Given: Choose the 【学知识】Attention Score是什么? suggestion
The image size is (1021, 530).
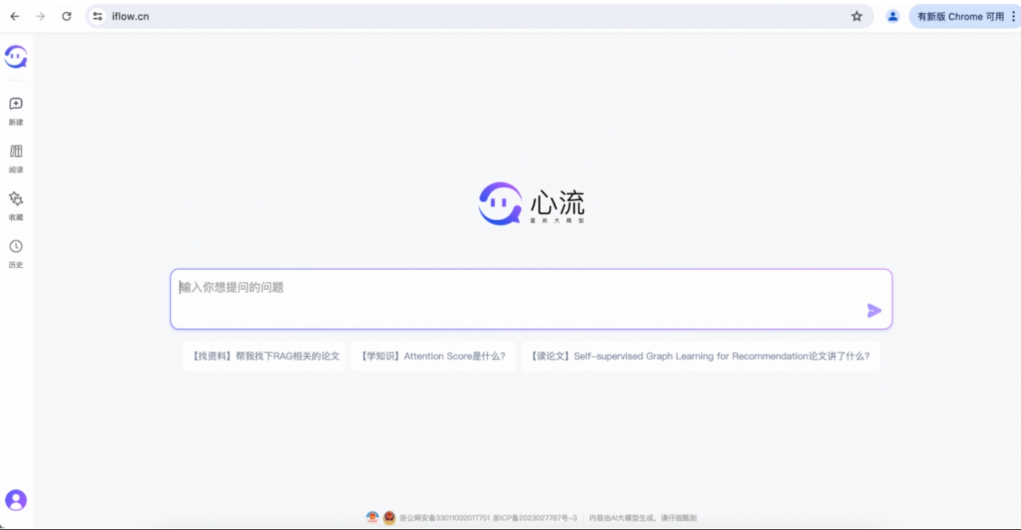Looking at the screenshot, I should tap(433, 356).
